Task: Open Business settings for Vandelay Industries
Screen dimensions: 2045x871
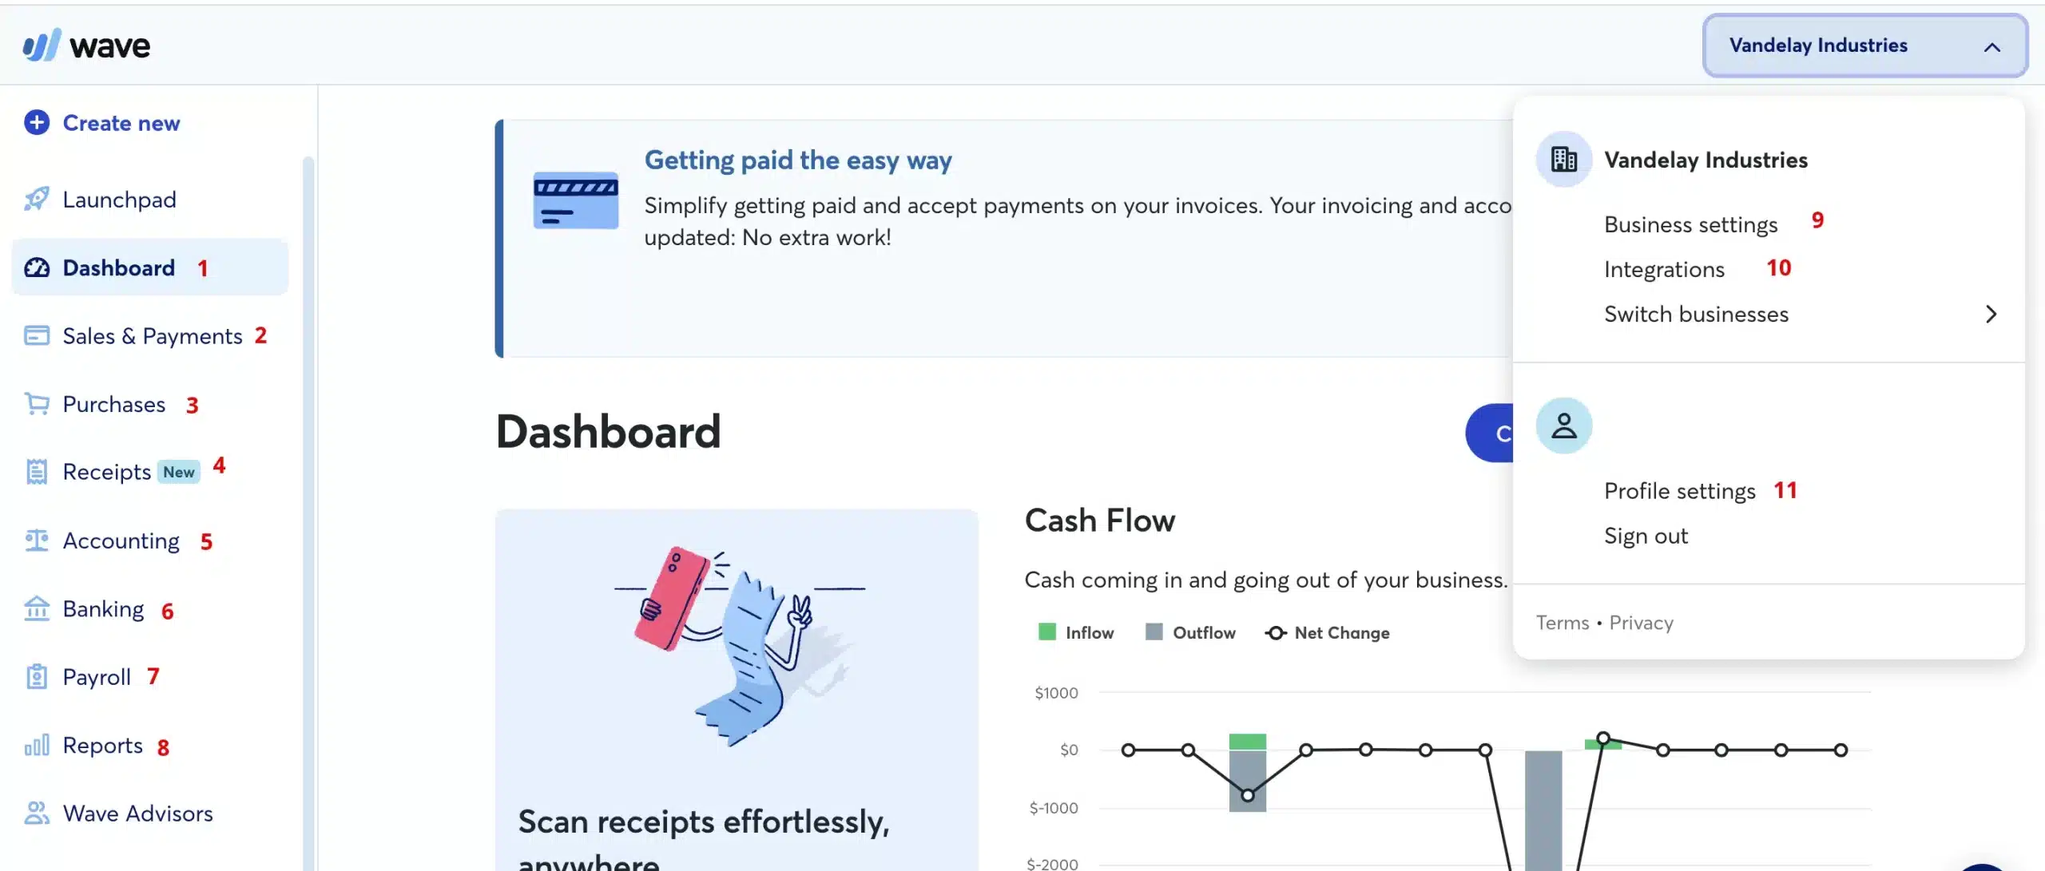Action: tap(1692, 223)
